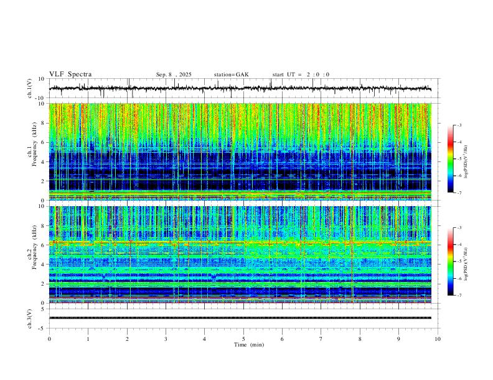Click the date text "Sep. 8 , 2025"
The image size is (493, 380).
(174, 75)
